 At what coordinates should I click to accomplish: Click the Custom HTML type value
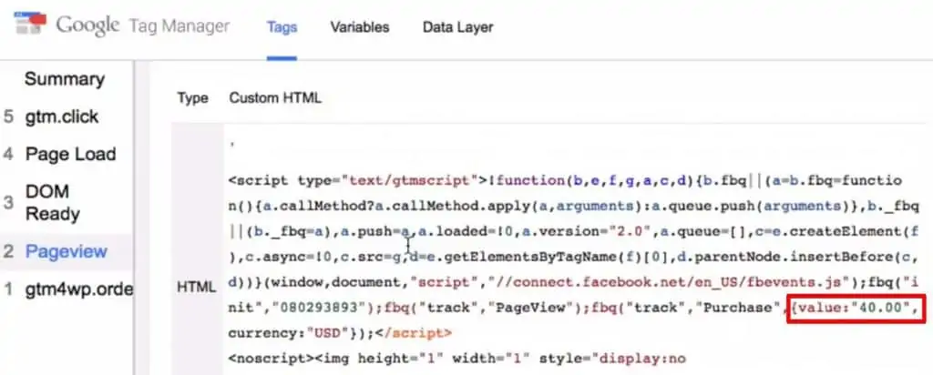[x=275, y=98]
